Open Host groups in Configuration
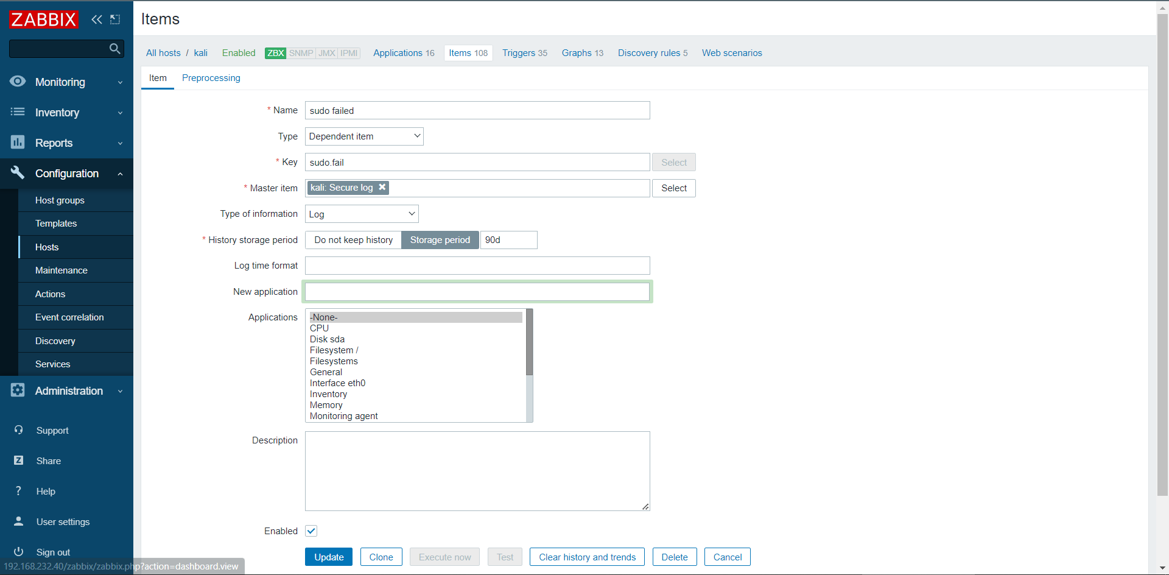The image size is (1169, 575). [x=75, y=200]
